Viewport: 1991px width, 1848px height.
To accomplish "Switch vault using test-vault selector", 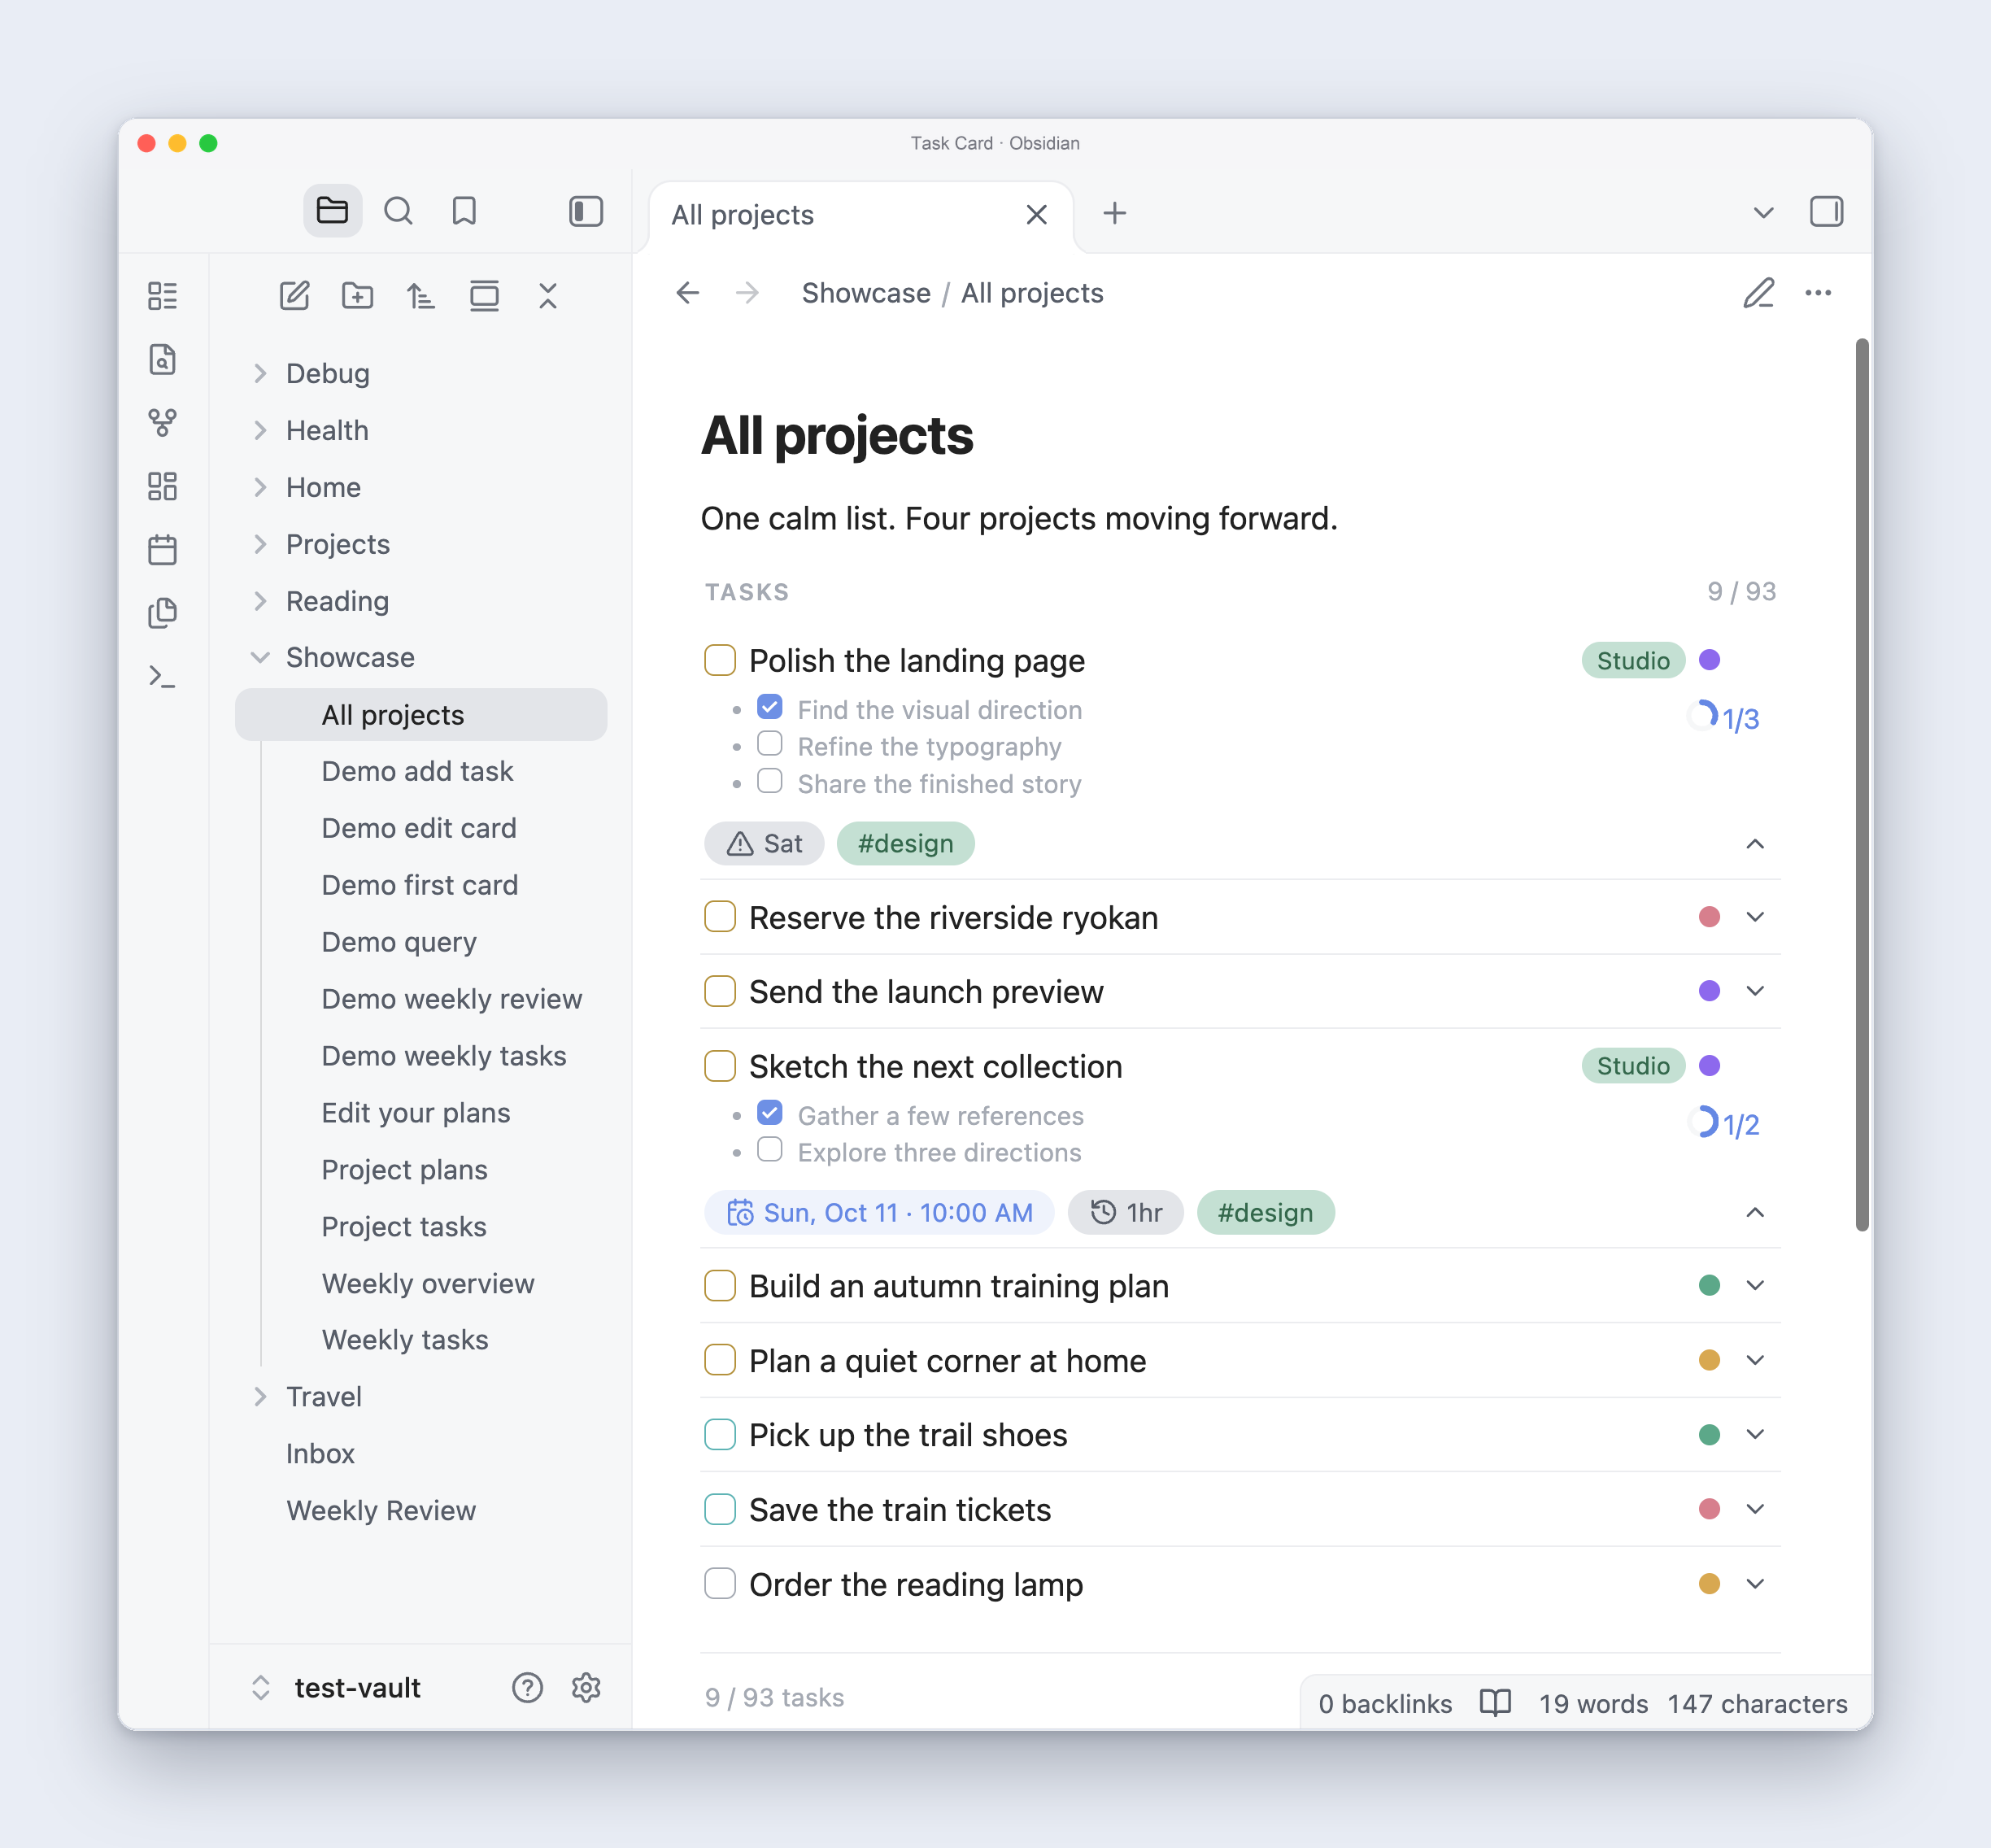I will (336, 1687).
